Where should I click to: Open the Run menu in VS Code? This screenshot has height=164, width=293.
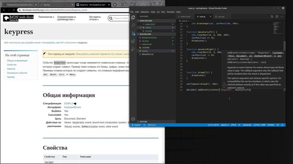point(163,12)
